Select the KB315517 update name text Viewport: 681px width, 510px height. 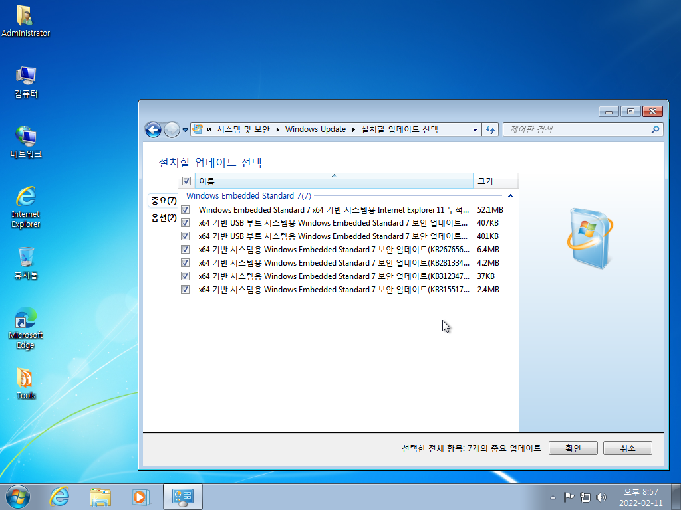click(334, 290)
